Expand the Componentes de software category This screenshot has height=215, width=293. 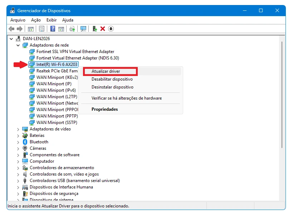(18, 155)
